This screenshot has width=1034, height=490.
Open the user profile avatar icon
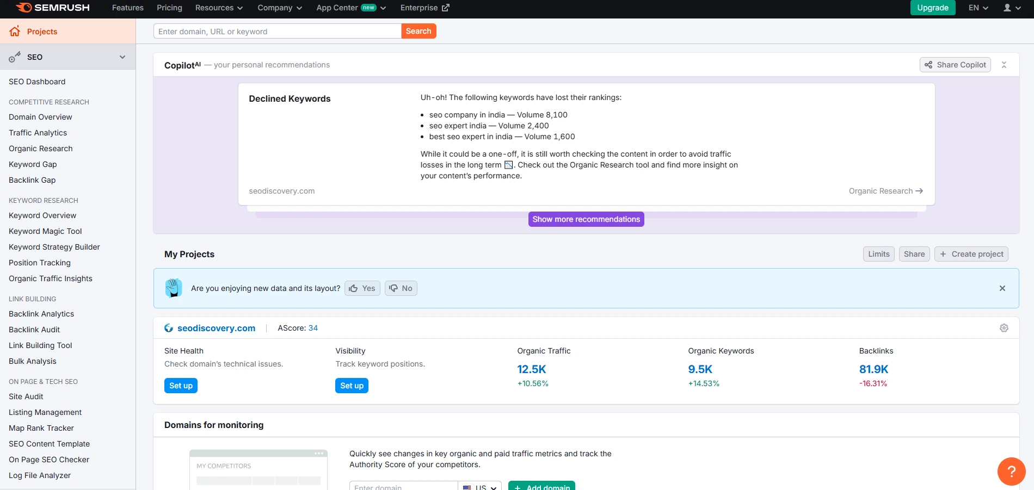tap(1007, 8)
